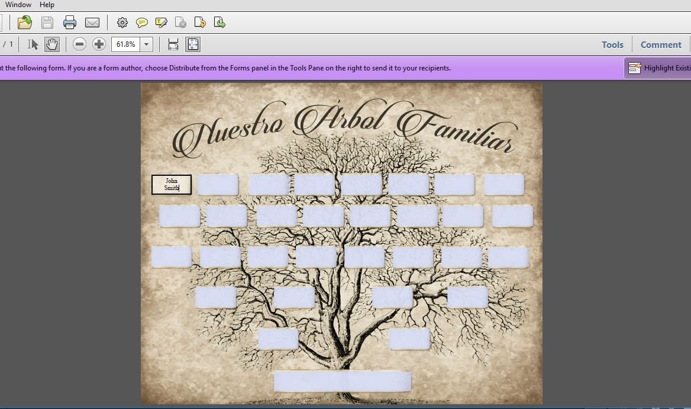Select the Highlight Text tool icon
Viewport: 691px width, 409px height.
161,22
